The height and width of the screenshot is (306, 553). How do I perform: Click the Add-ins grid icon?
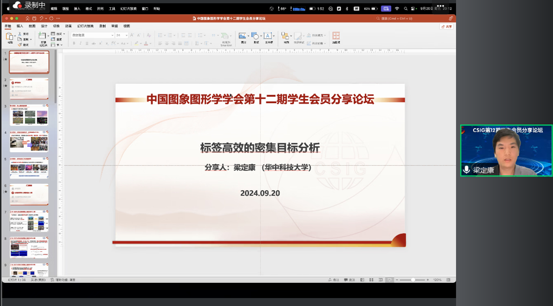(x=336, y=36)
